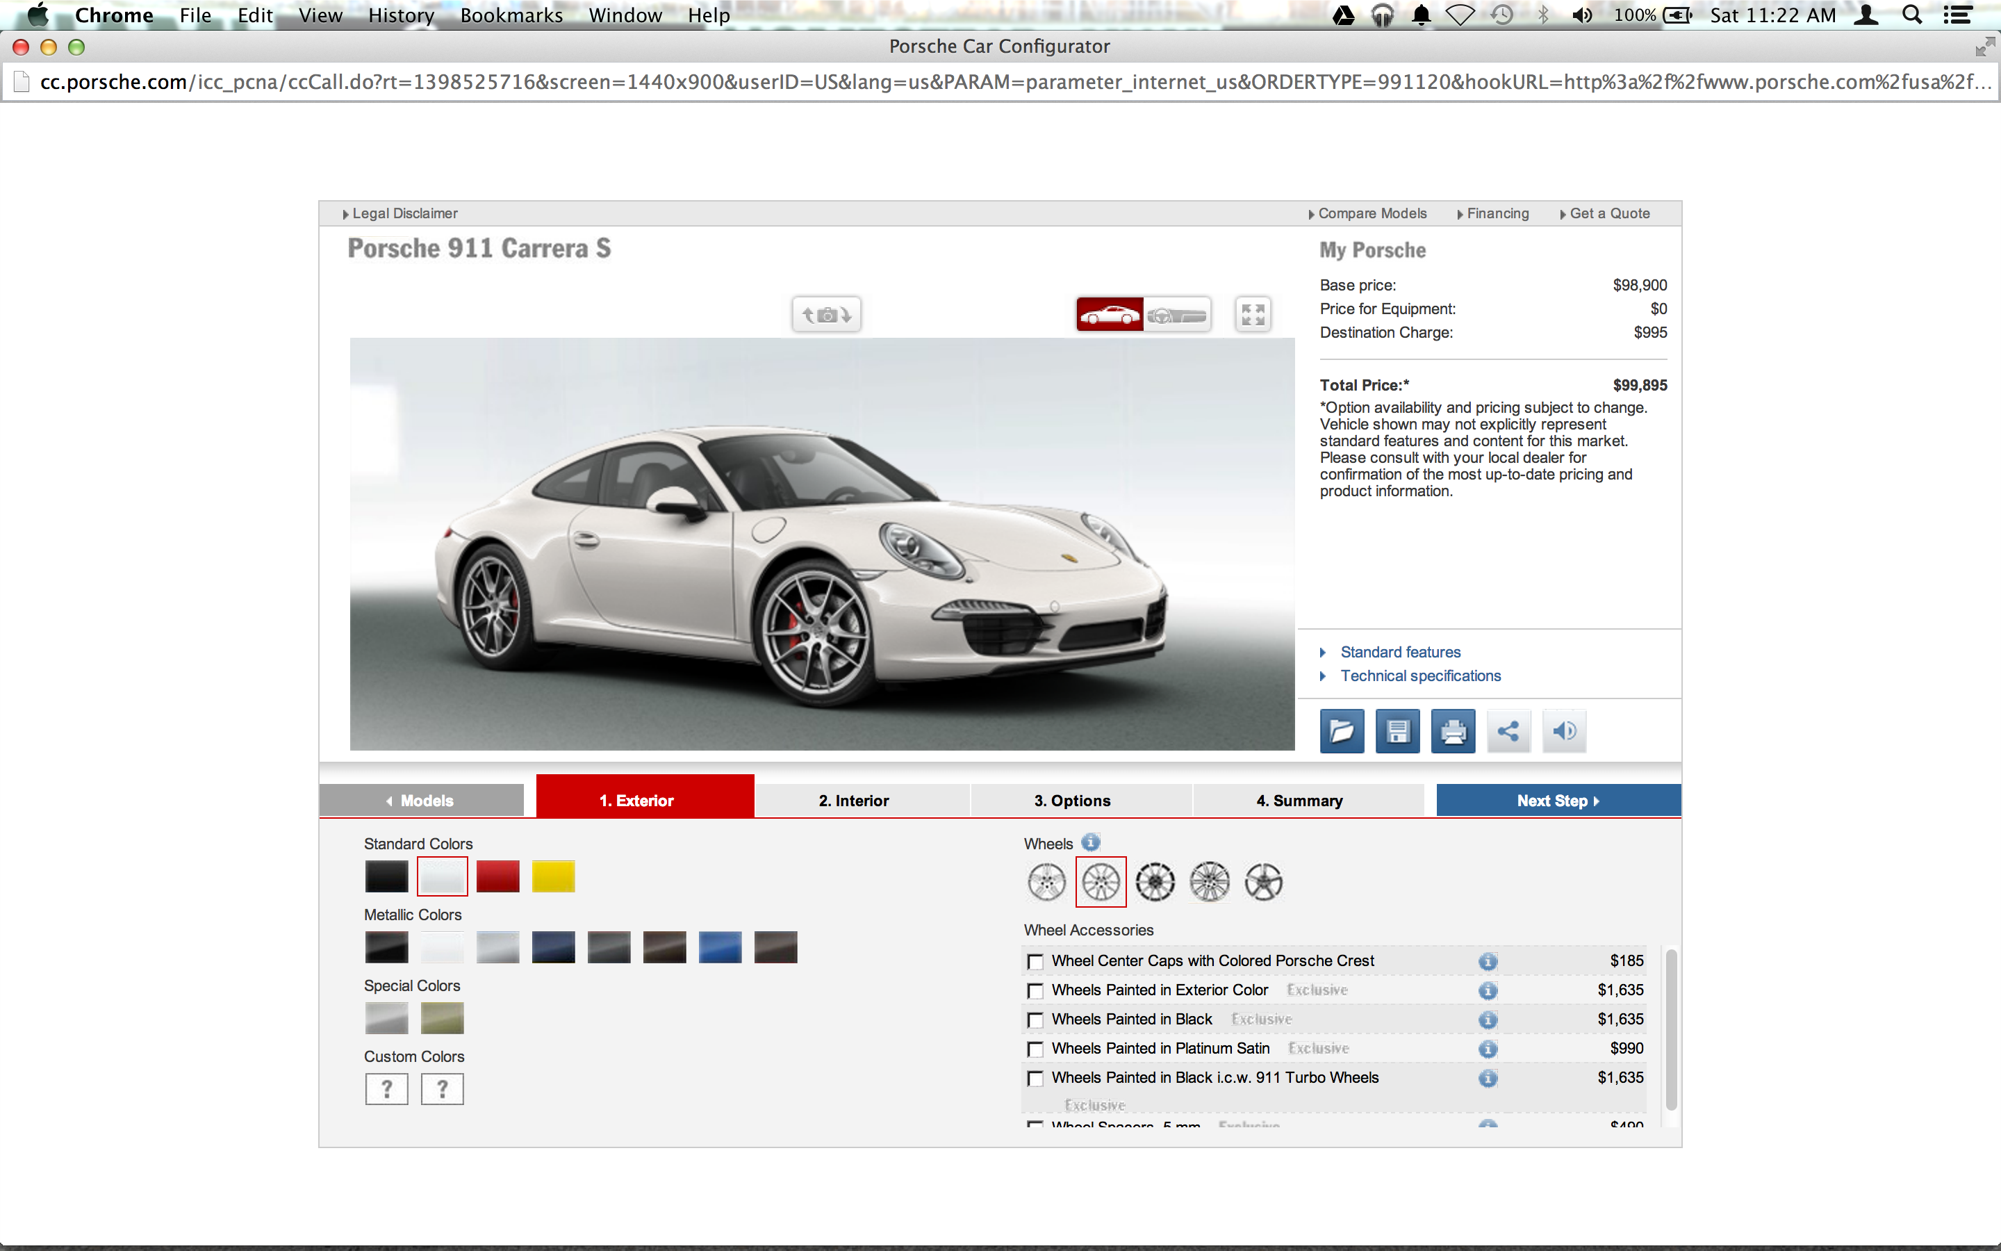This screenshot has height=1251, width=2001.
Task: Select the third black wheel design
Action: tap(1154, 881)
